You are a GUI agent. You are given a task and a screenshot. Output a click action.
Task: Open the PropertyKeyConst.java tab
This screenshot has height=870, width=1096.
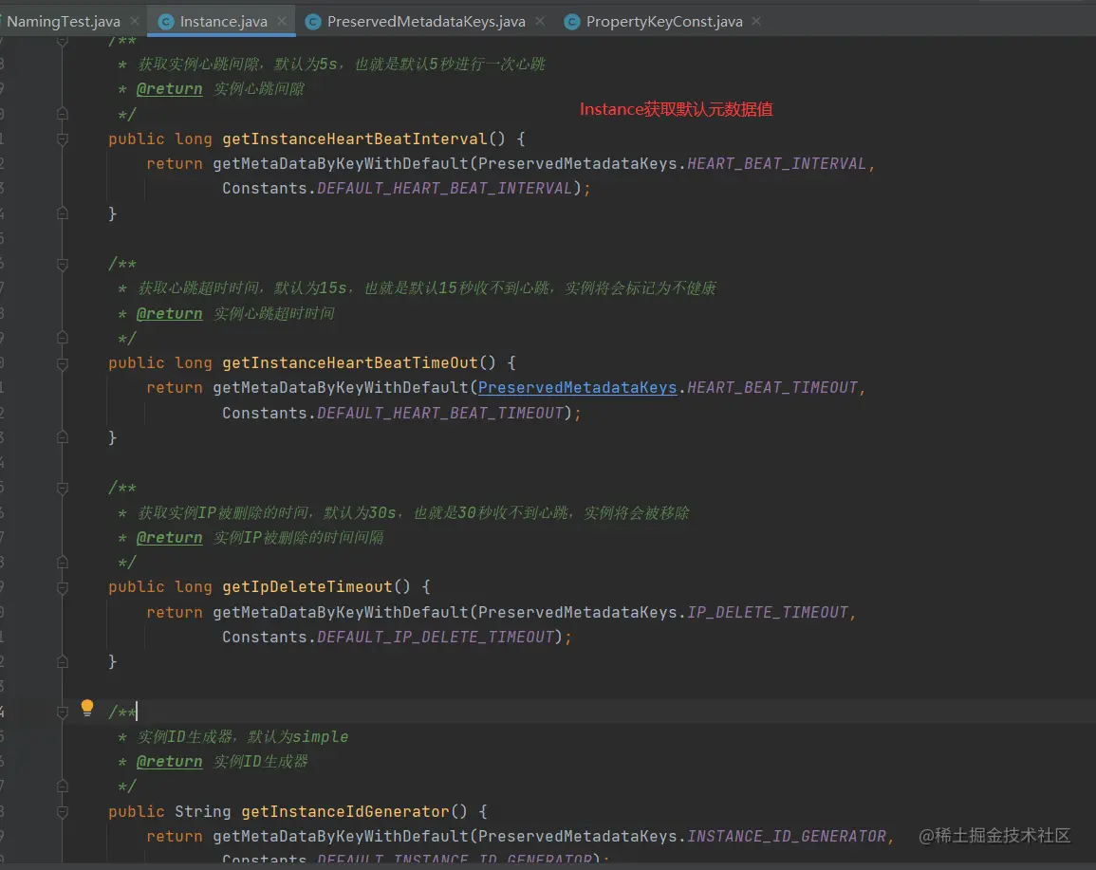click(664, 22)
